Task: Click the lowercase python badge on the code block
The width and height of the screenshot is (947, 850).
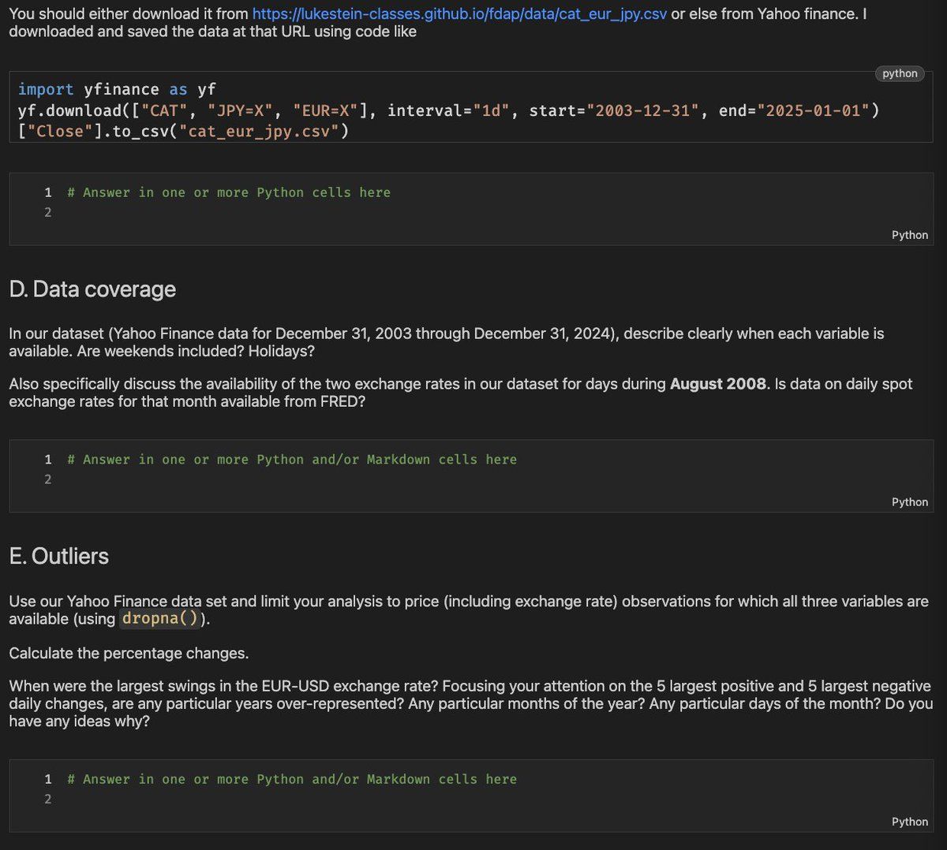Action: (x=900, y=73)
